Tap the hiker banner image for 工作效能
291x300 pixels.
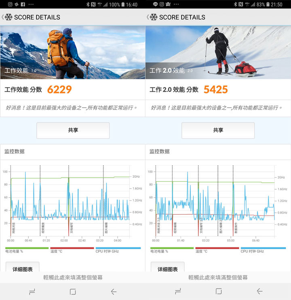(x=73, y=53)
